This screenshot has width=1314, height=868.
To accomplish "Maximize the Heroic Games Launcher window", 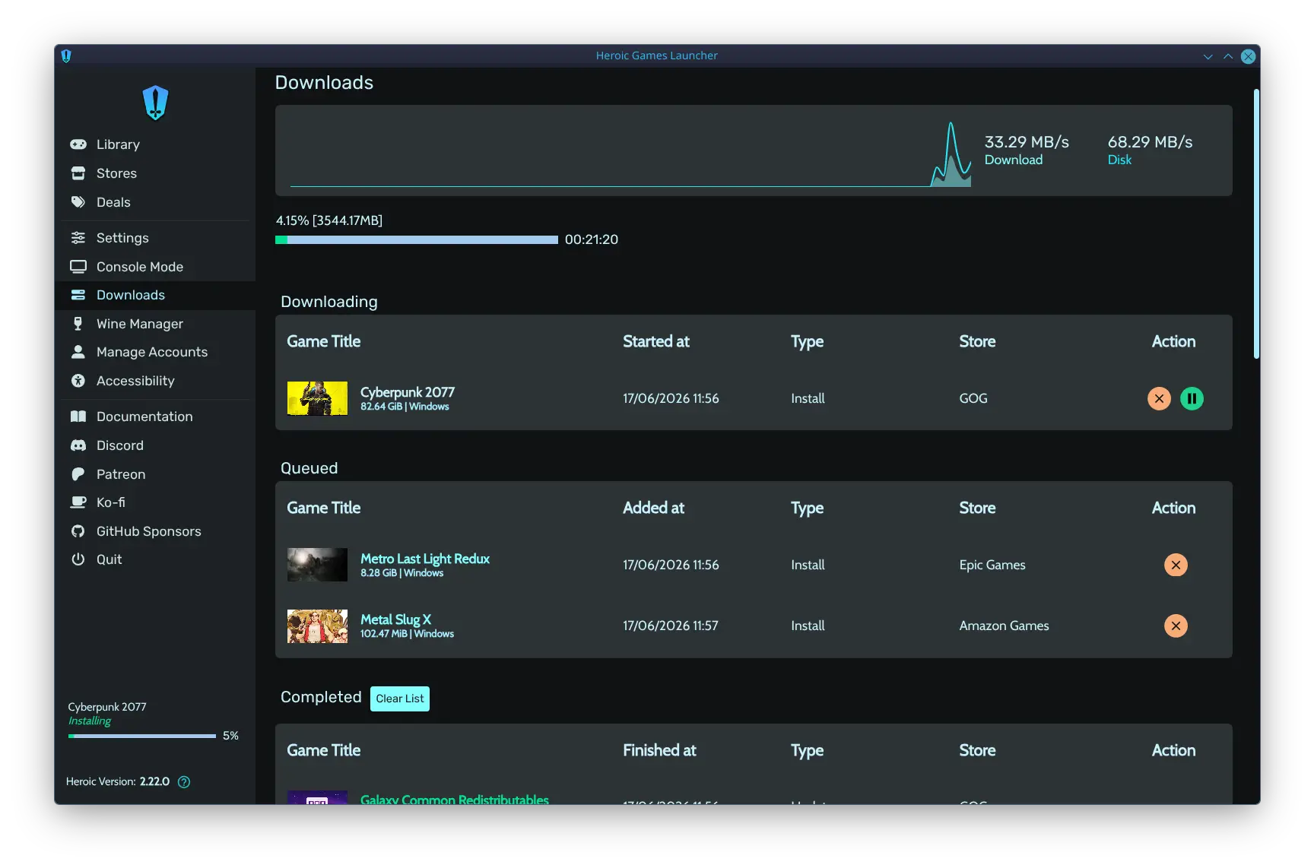I will 1228,56.
